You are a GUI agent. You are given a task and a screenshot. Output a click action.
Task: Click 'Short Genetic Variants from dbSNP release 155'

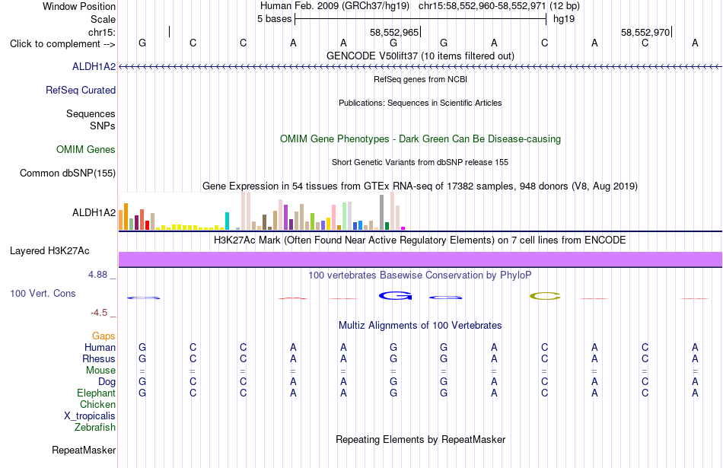[x=420, y=162]
